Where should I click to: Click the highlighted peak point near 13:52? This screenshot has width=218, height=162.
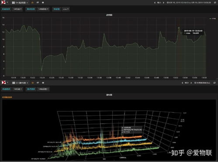(x=179, y=28)
